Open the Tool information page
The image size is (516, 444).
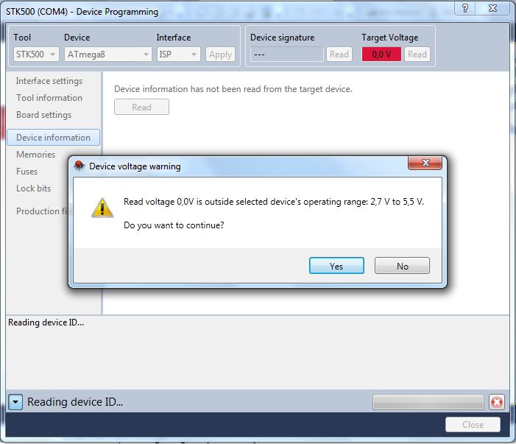click(49, 98)
